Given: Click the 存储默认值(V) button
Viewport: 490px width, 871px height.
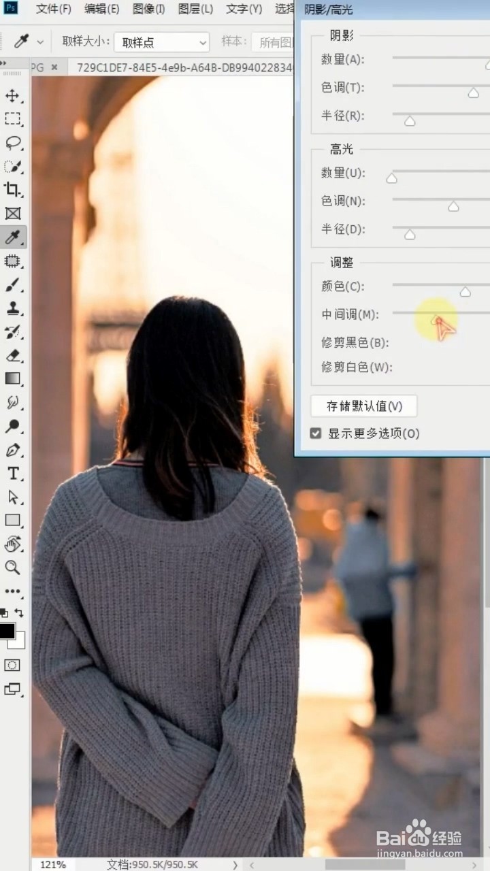Looking at the screenshot, I should click(364, 406).
